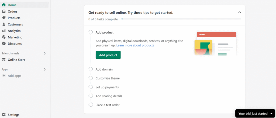This screenshot has height=118, width=276.
Task: Click the Sales channels heading text
Action: click(11, 53)
